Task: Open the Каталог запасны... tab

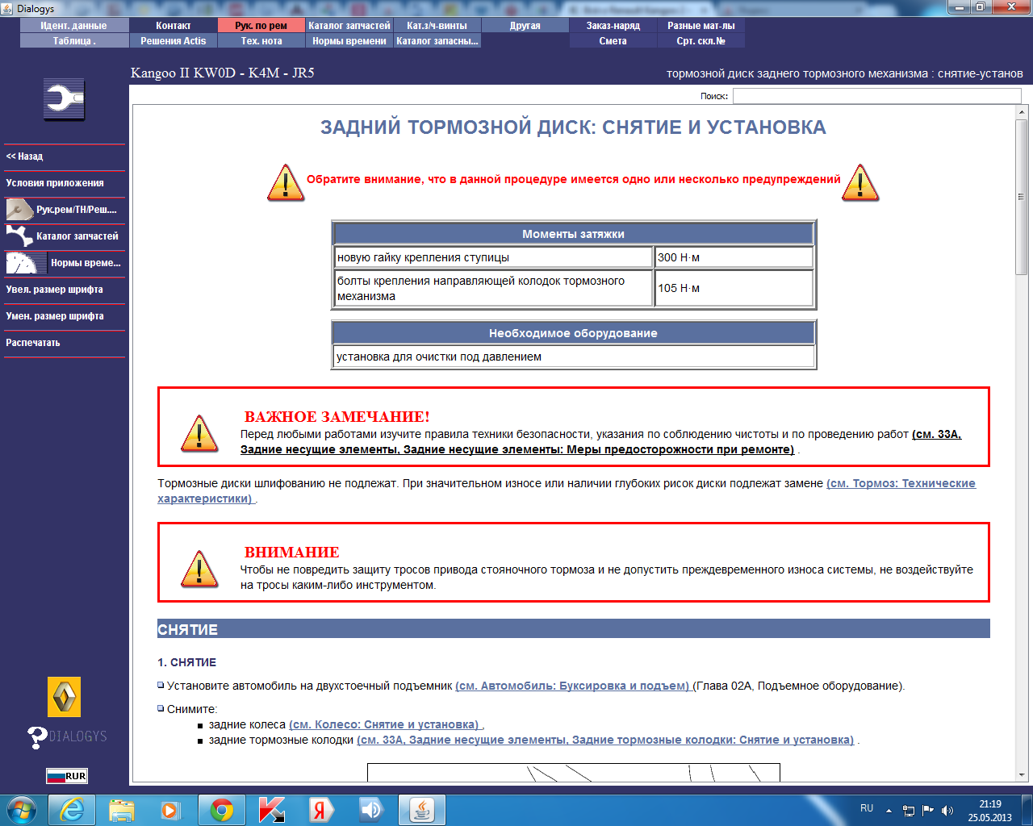Action: click(x=437, y=41)
